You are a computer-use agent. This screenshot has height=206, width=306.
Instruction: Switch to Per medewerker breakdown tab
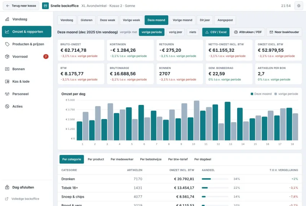tap(122, 159)
